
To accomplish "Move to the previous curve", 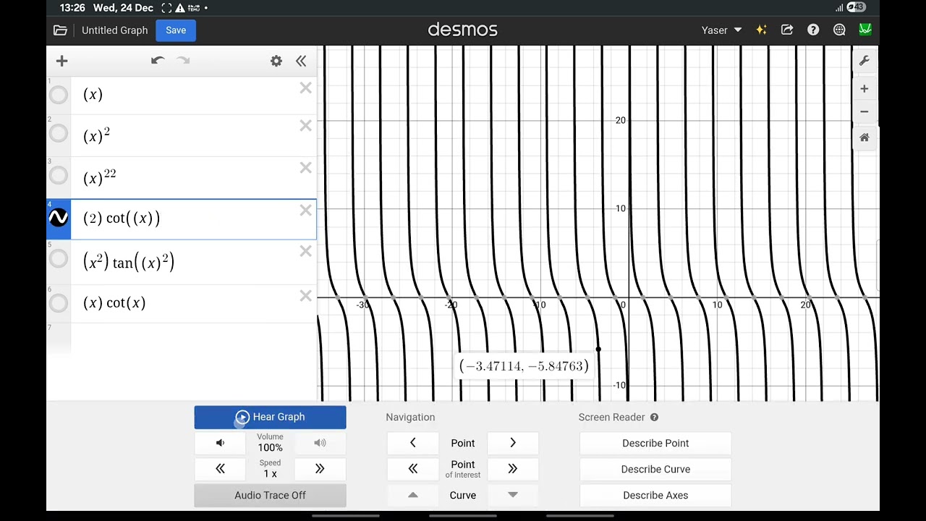I will pos(413,495).
